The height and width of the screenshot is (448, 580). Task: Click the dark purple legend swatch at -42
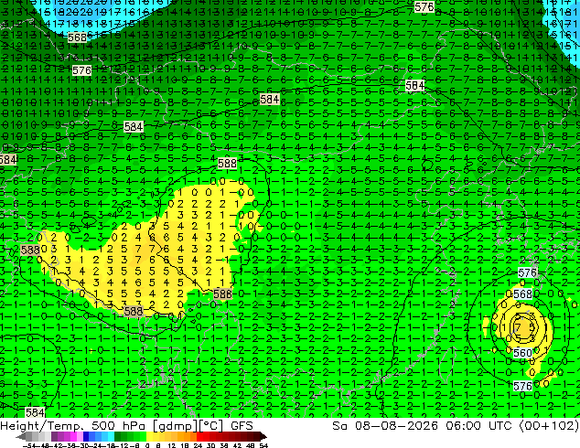point(54,436)
